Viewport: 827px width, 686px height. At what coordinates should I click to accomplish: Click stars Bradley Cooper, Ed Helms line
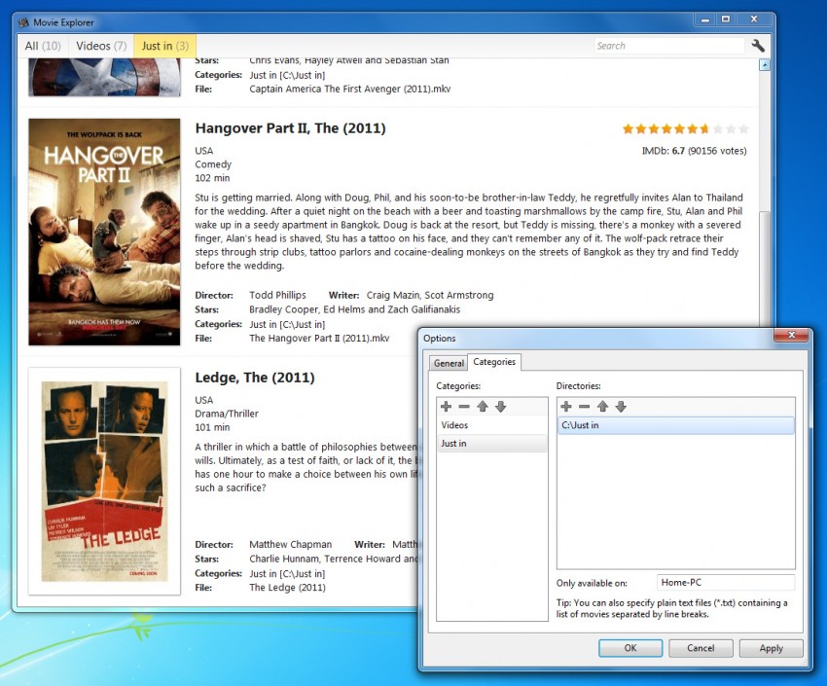click(354, 309)
